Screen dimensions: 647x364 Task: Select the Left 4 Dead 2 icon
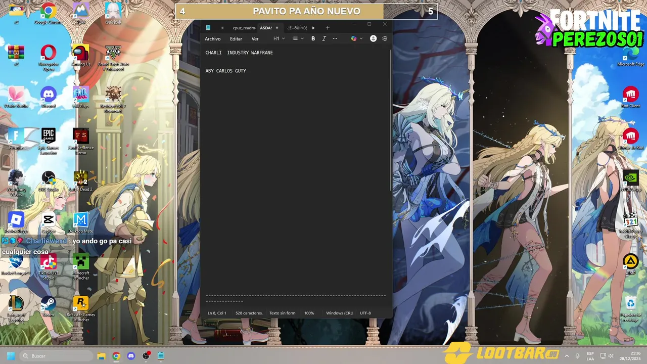click(x=81, y=181)
